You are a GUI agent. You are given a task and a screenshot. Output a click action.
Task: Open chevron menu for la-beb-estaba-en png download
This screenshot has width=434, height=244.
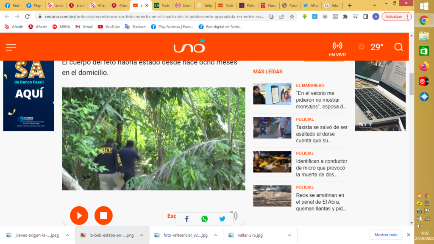[142, 235]
